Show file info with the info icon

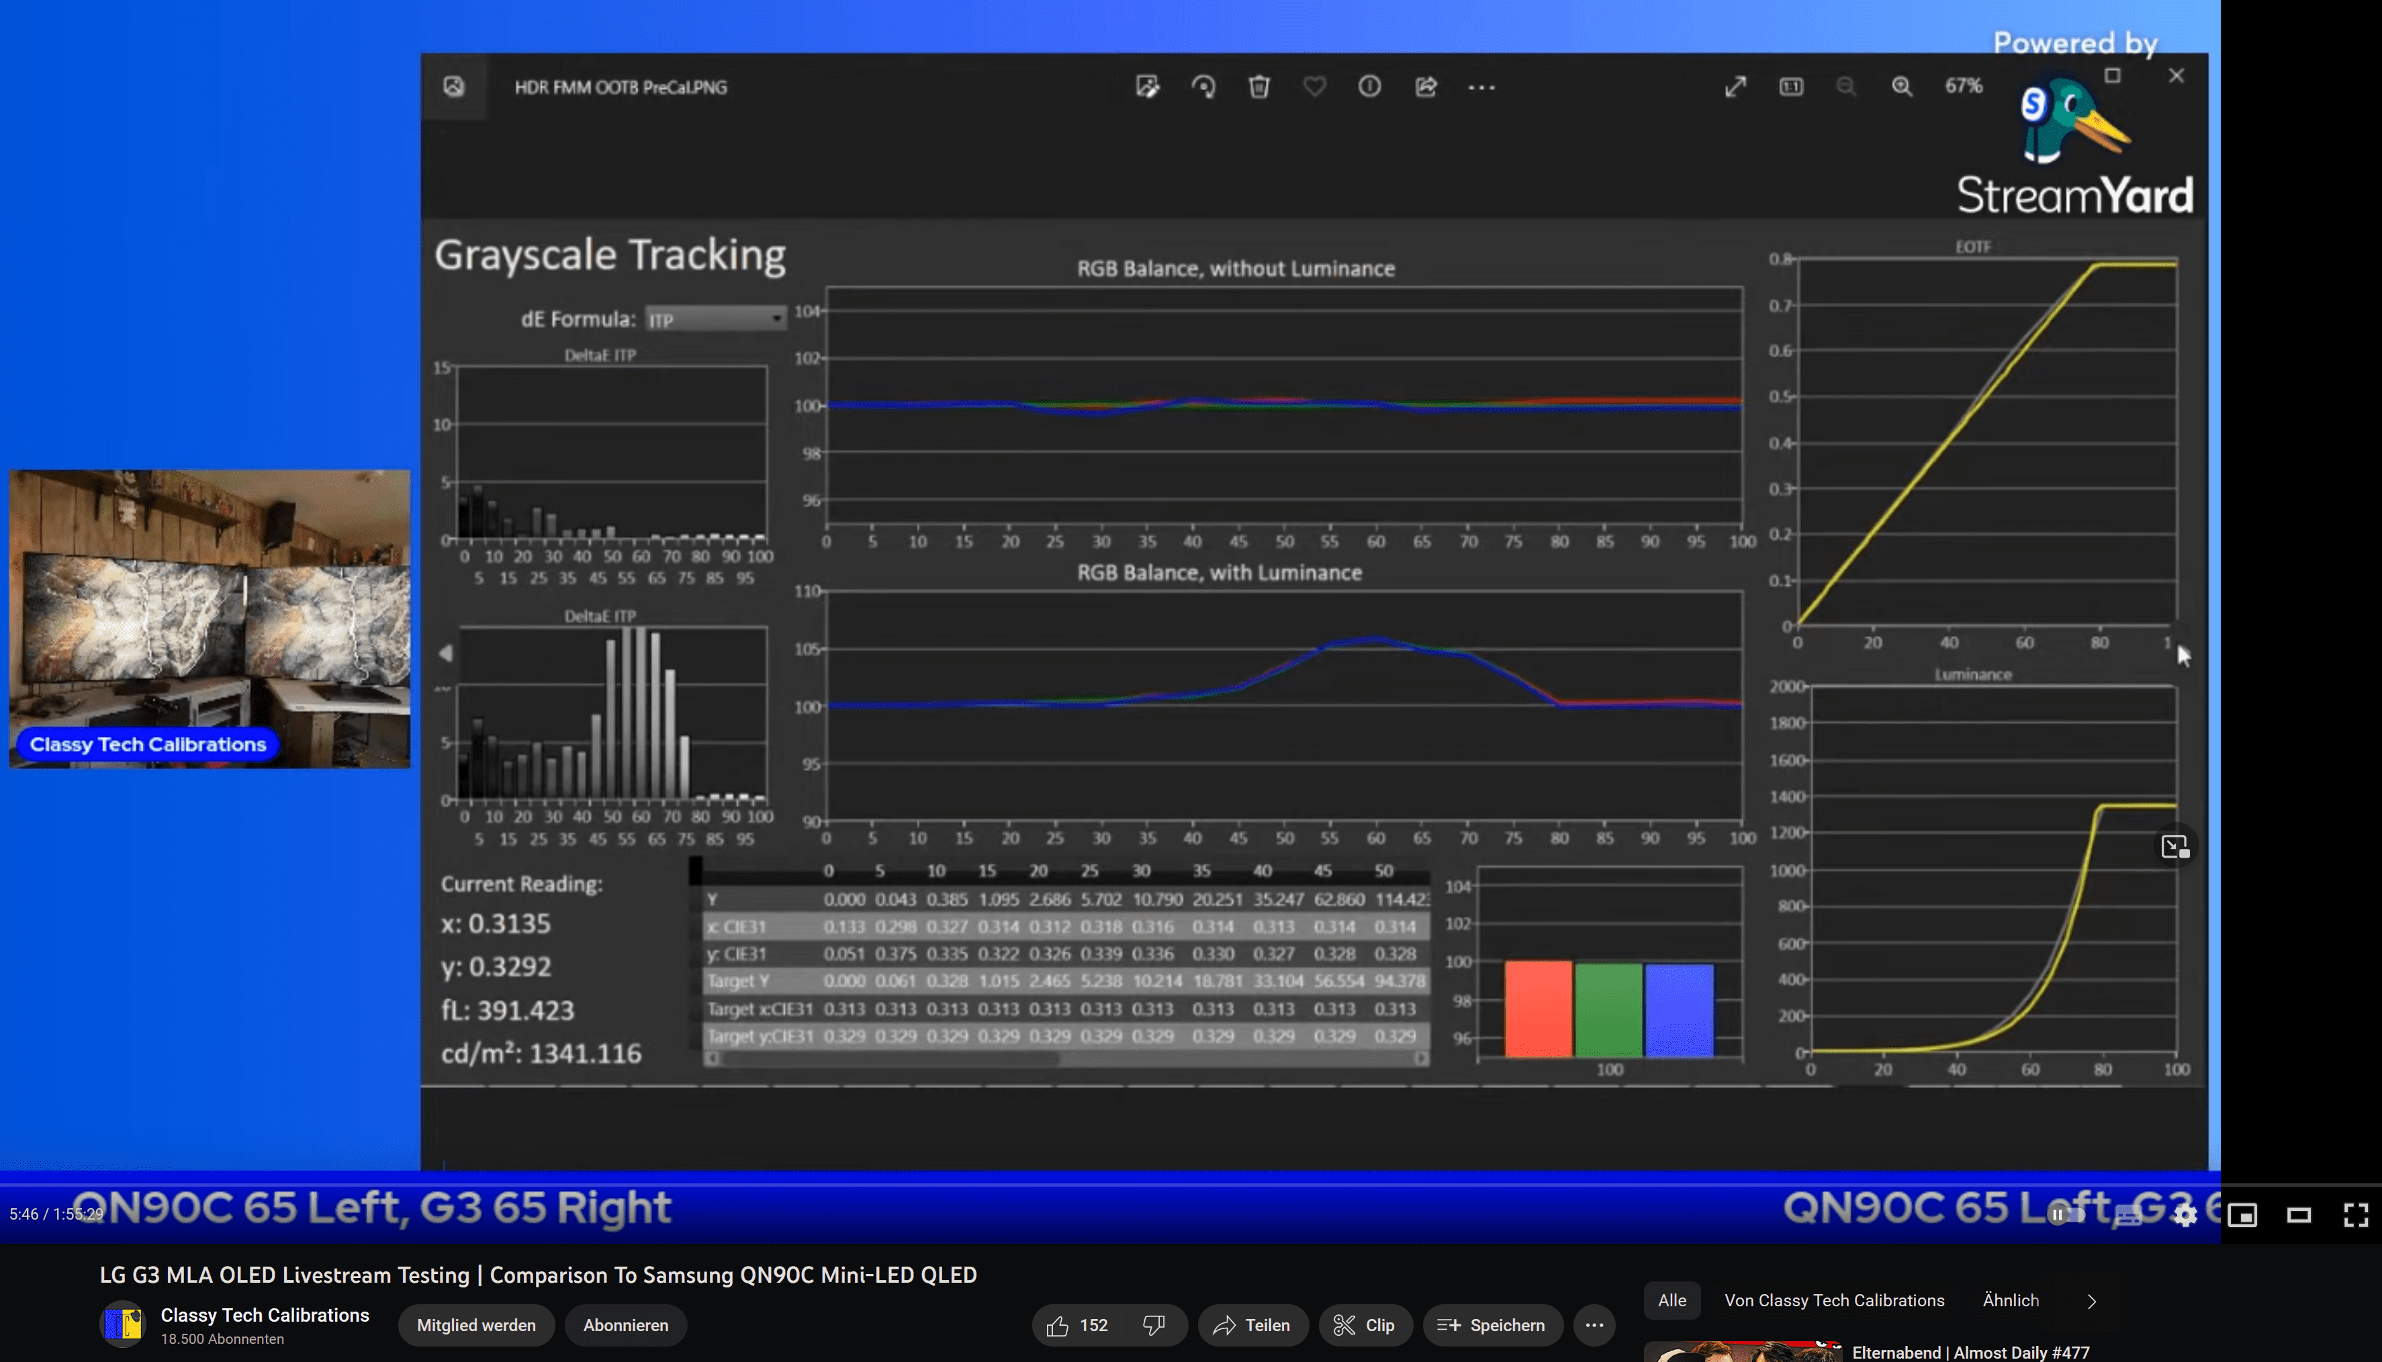(x=1369, y=87)
